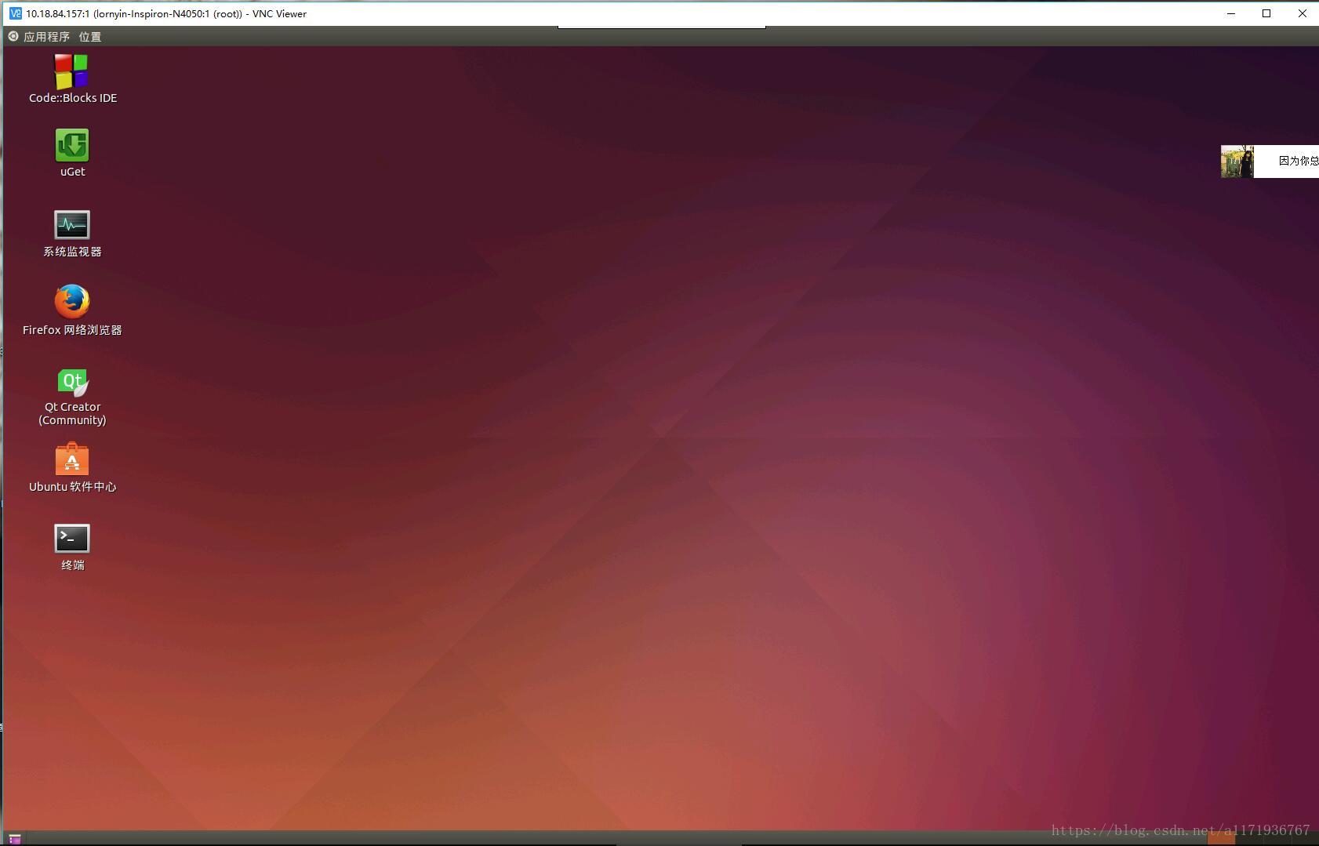Maximize the VNC Viewer window
This screenshot has height=846, width=1319.
1266,13
